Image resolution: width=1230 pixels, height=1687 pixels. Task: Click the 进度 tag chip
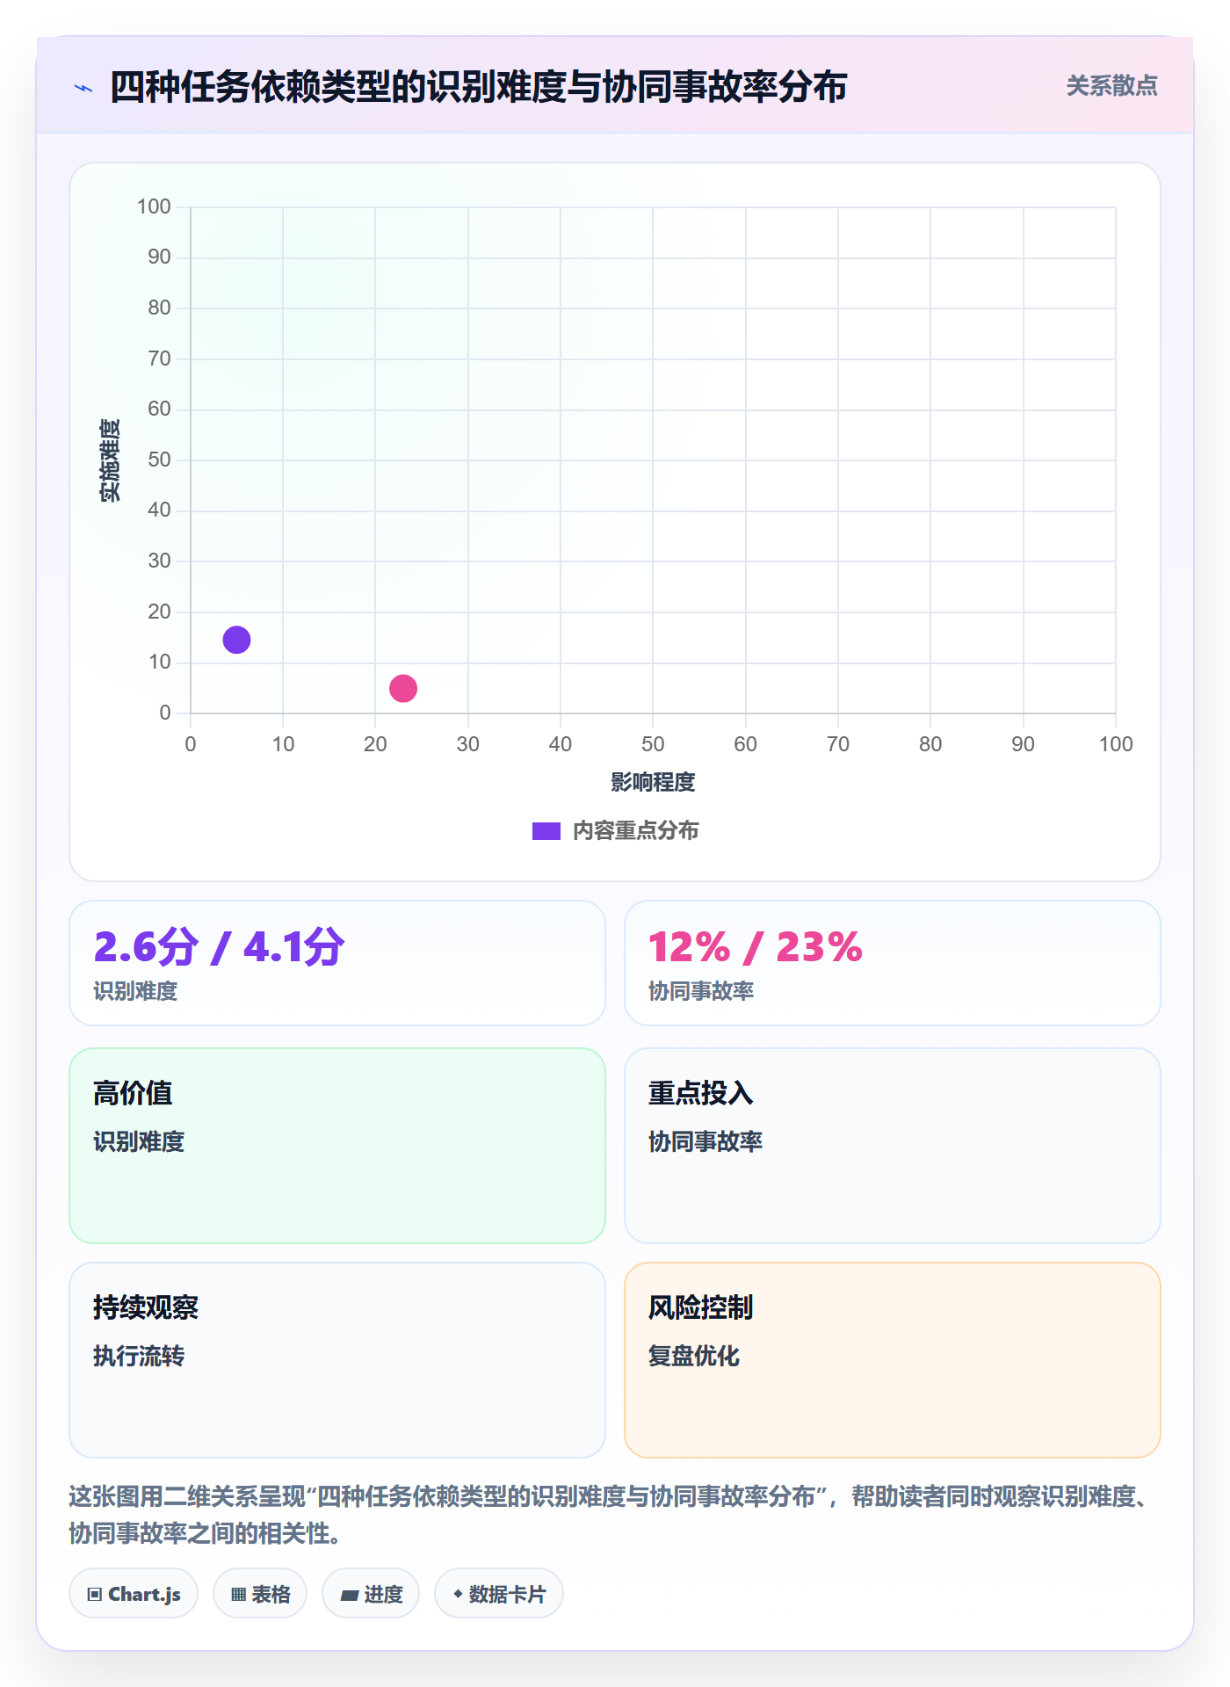click(x=371, y=1594)
